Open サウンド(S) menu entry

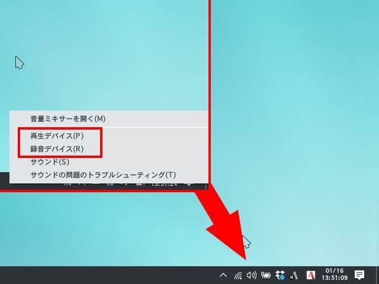click(x=50, y=162)
